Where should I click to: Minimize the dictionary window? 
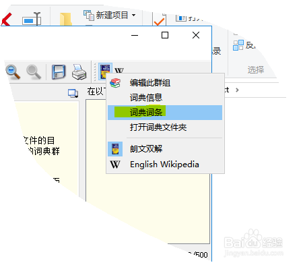tap(135, 35)
